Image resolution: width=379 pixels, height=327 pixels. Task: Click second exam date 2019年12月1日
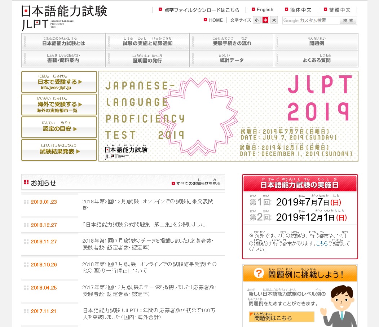(311, 217)
